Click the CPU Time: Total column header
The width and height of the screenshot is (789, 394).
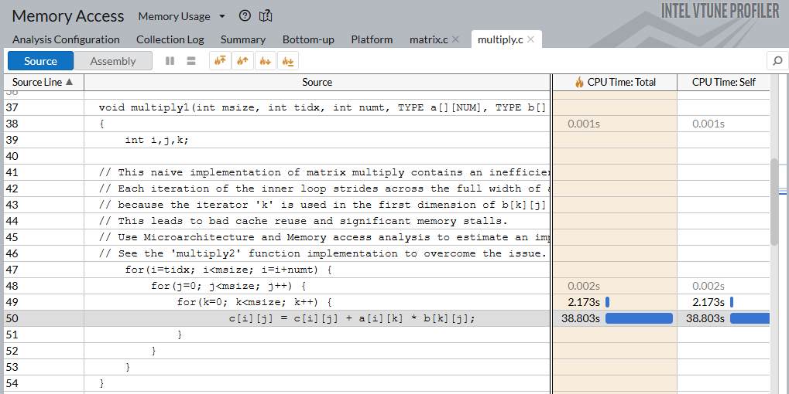click(615, 82)
